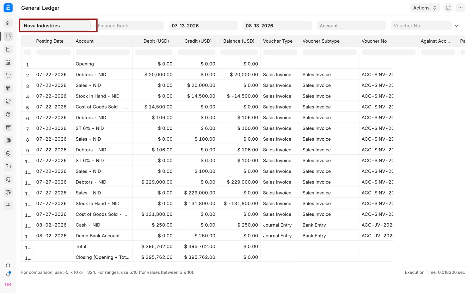Image resolution: width=470 pixels, height=293 pixels.
Task: Open the wallet Accounting sidebar icon
Action: click(x=8, y=36)
